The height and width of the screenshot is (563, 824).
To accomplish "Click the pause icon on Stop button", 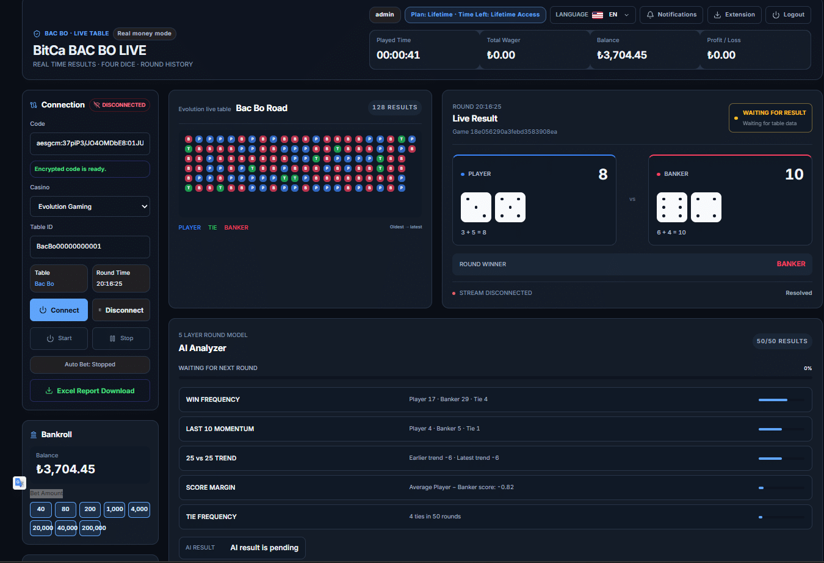I will pyautogui.click(x=112, y=338).
